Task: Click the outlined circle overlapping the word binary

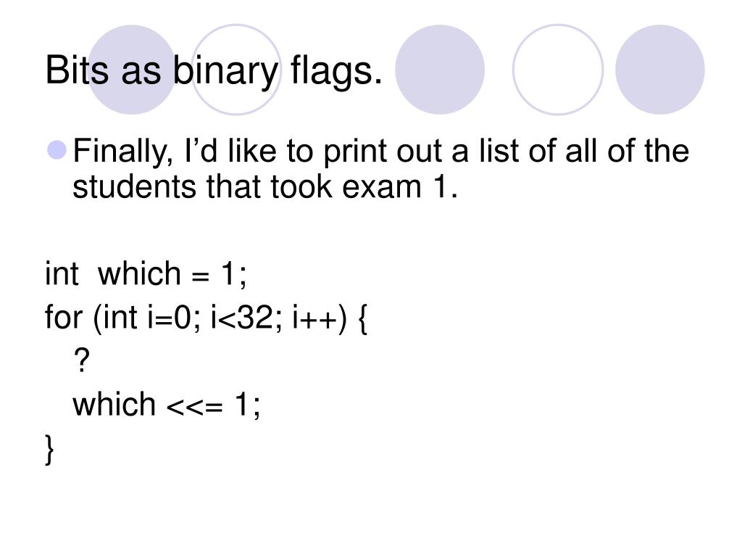Action: pos(236,70)
